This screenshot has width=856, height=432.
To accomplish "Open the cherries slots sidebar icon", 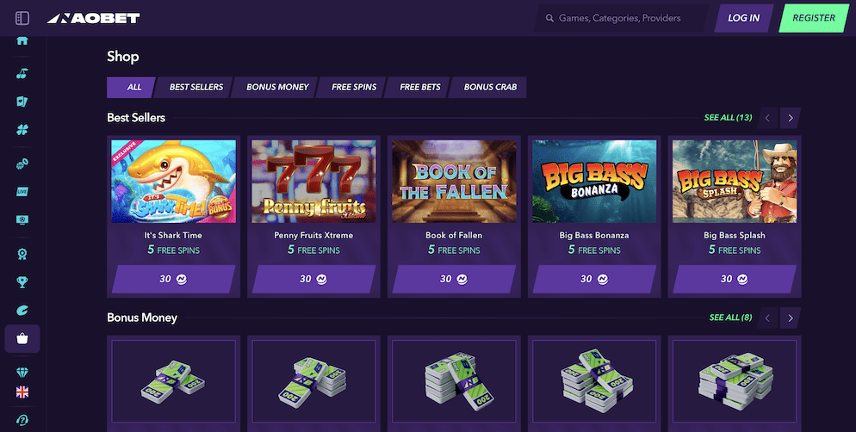I will (22, 74).
